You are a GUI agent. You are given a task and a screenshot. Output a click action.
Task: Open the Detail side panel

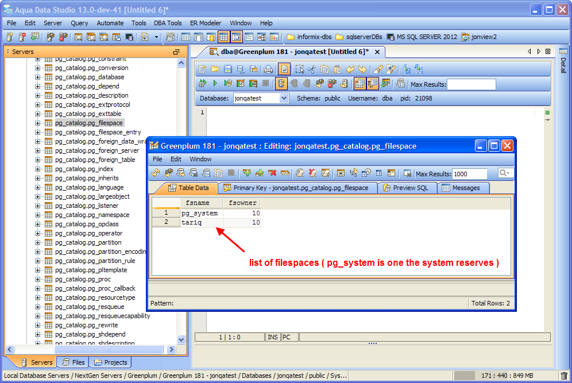pos(563,60)
